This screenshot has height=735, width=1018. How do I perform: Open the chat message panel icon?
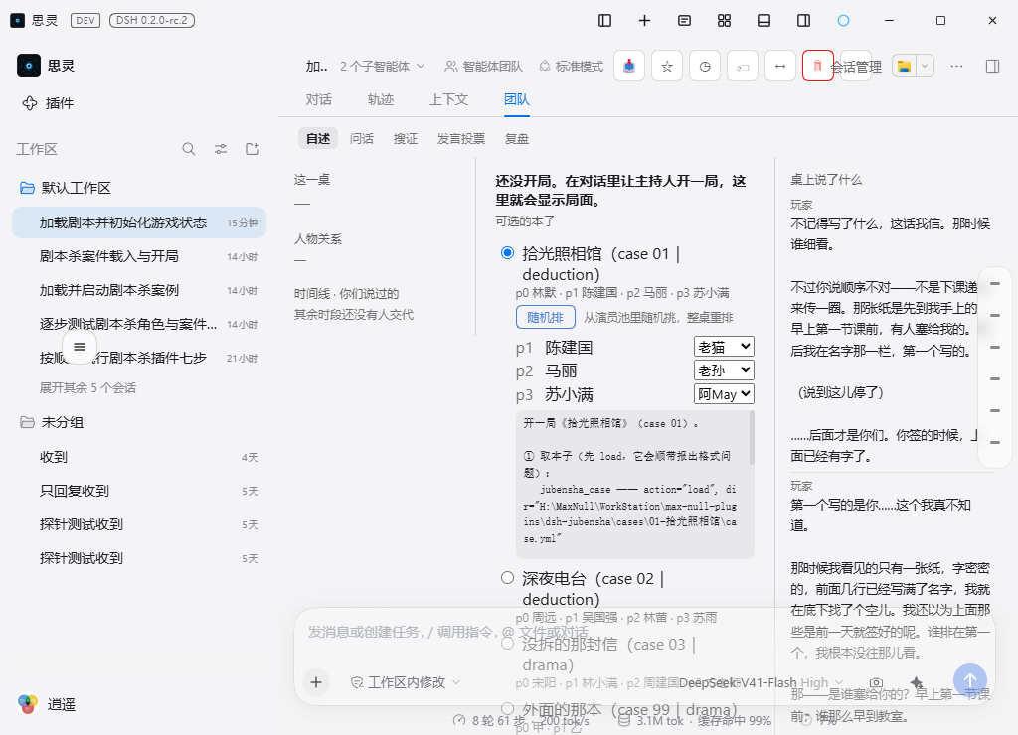(x=684, y=21)
